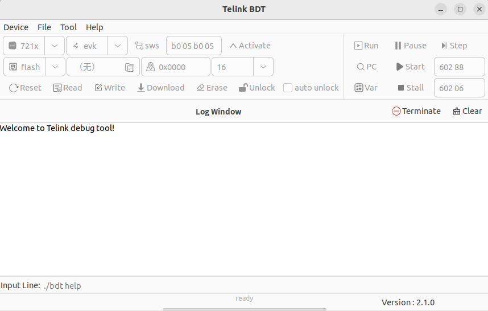Edit the size field showing 16
The image size is (488, 311).
(233, 67)
